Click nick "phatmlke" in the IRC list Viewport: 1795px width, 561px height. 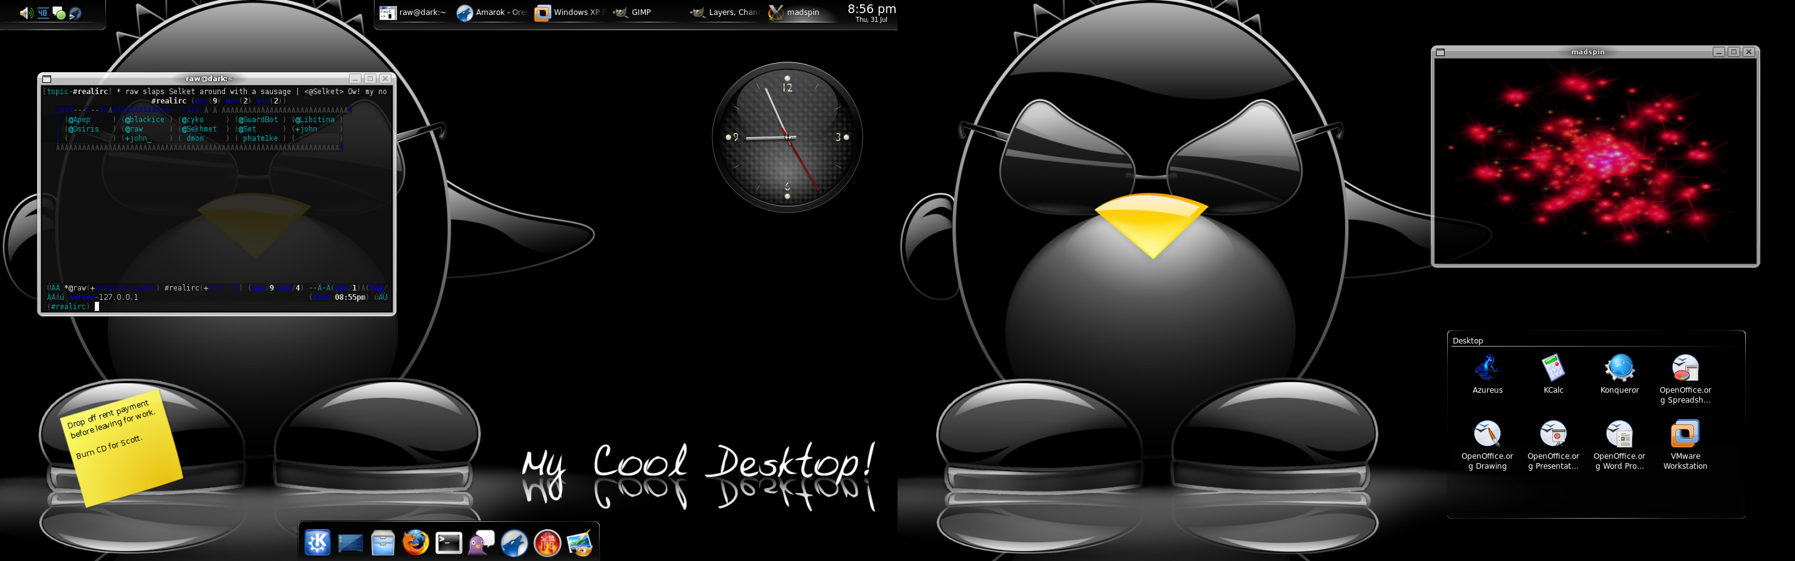point(261,138)
